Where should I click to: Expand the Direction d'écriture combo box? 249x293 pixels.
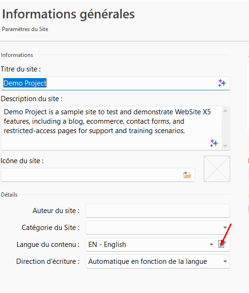click(x=158, y=261)
